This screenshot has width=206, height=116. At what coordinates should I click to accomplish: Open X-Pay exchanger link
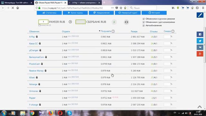tap(32, 37)
